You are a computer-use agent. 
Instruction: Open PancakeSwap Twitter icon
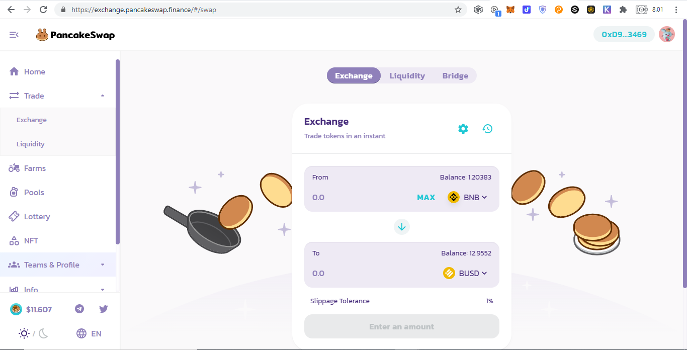104,309
